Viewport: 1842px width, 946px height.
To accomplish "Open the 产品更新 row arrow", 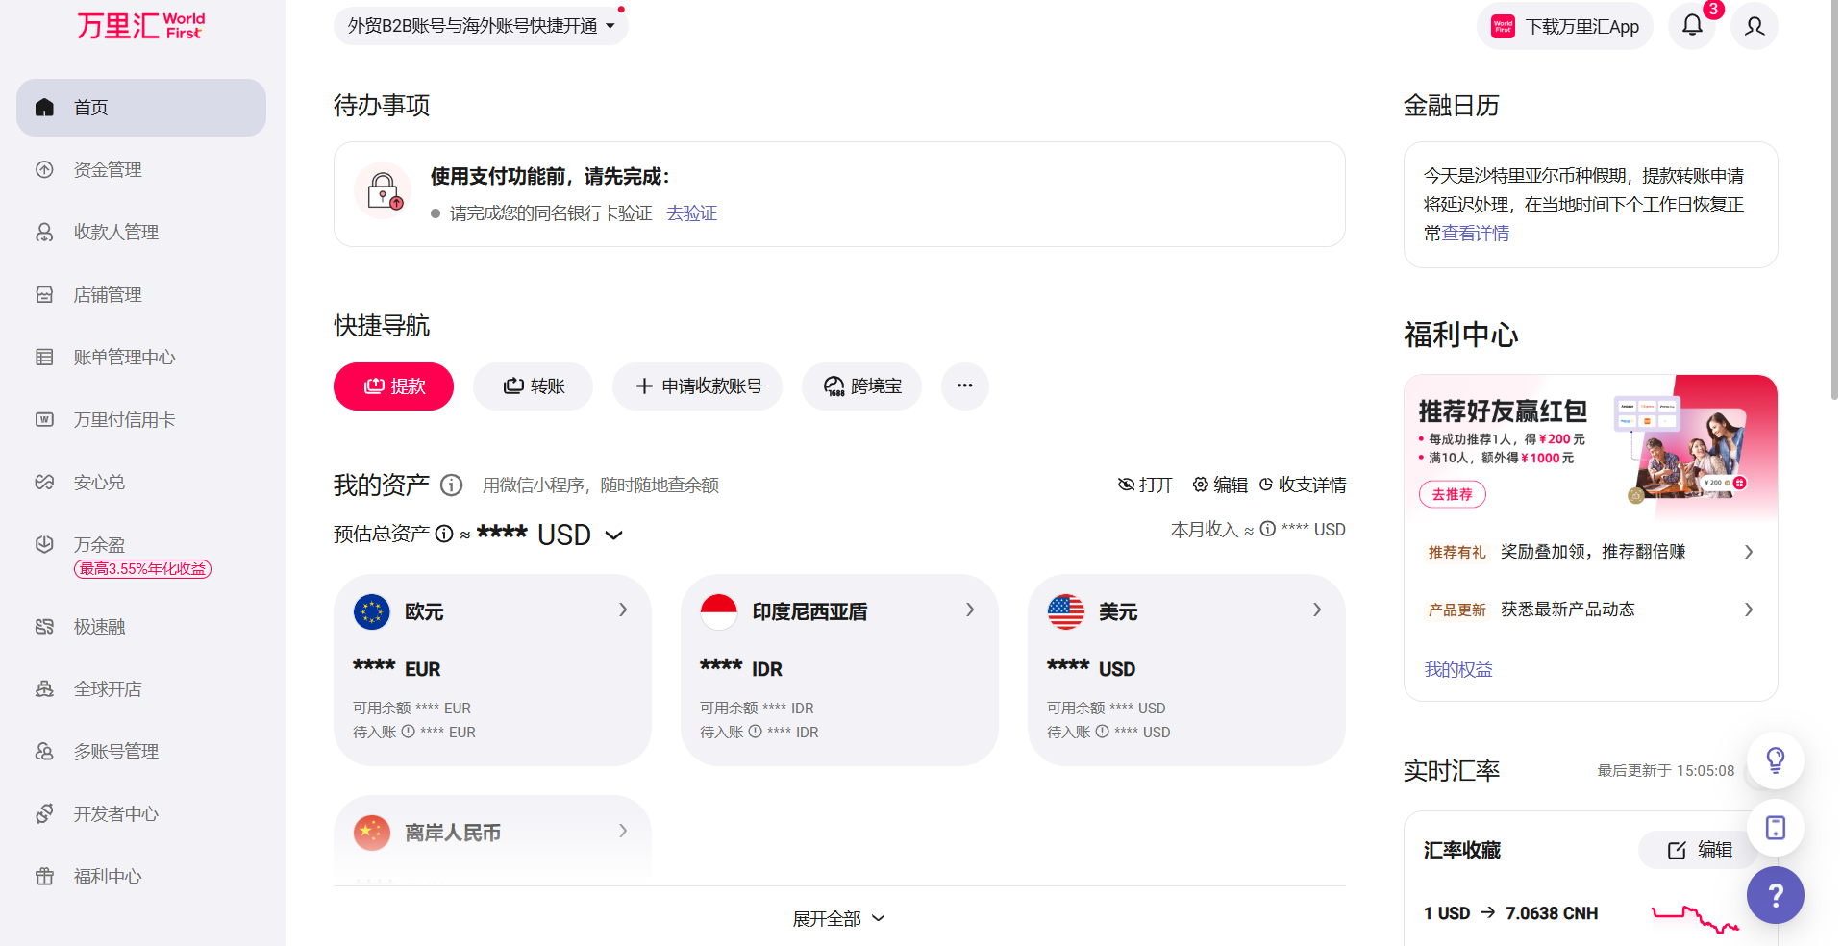I will [x=1749, y=610].
